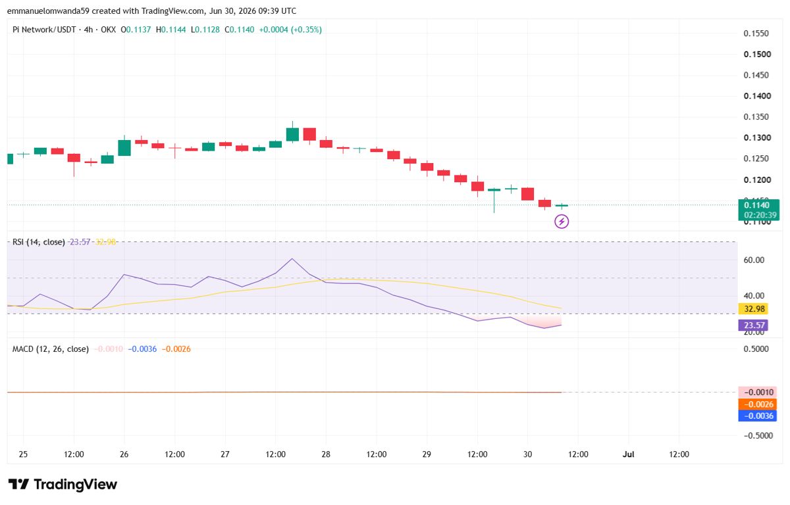Screen dimensions: 790x505
Task: Click the '25' date label on time axis
Action: point(23,454)
